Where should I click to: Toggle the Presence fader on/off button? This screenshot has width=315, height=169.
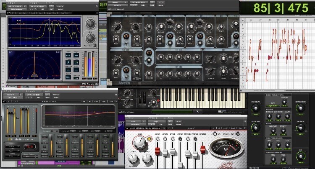[x=195, y=139]
